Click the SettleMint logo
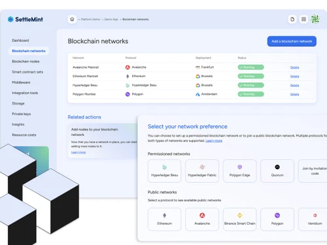 pos(26,20)
